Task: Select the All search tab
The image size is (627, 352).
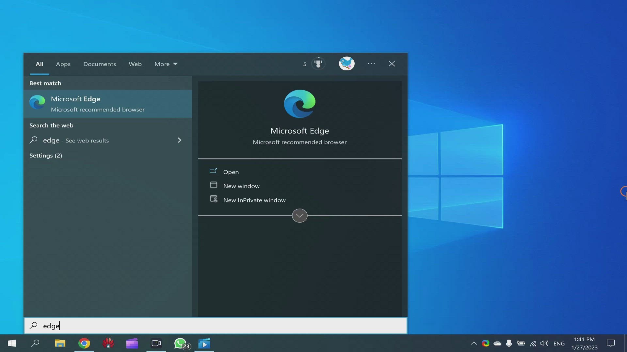Action: 40,64
